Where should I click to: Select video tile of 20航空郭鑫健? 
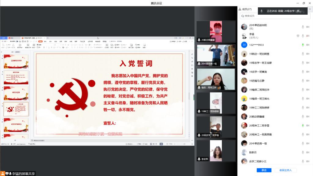216,31
